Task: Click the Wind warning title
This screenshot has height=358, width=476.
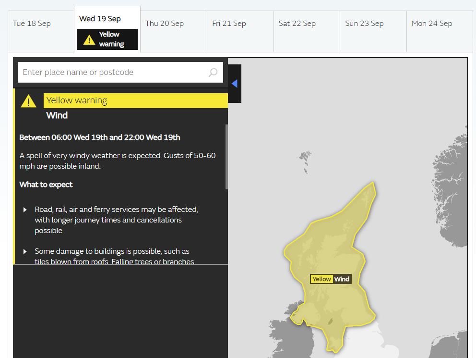Action: (57, 115)
